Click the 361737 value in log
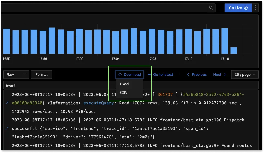 pyautogui.click(x=165, y=95)
